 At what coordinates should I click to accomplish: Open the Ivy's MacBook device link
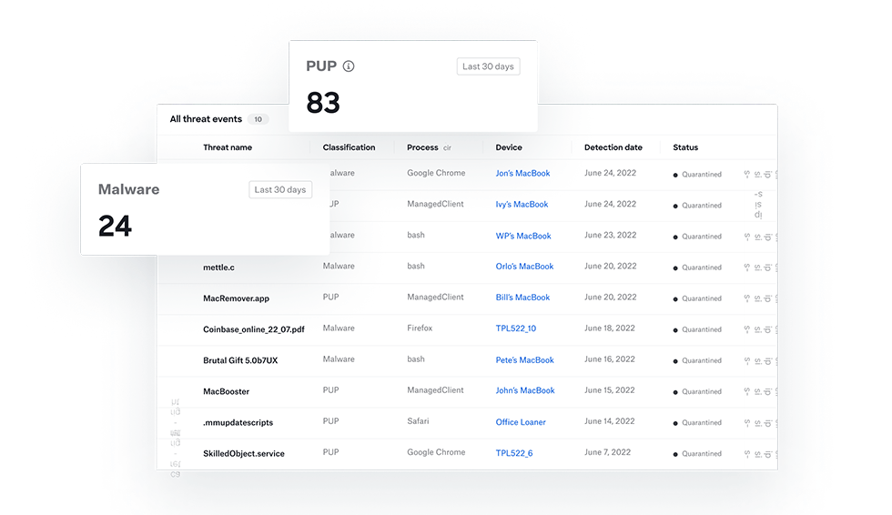click(x=522, y=205)
